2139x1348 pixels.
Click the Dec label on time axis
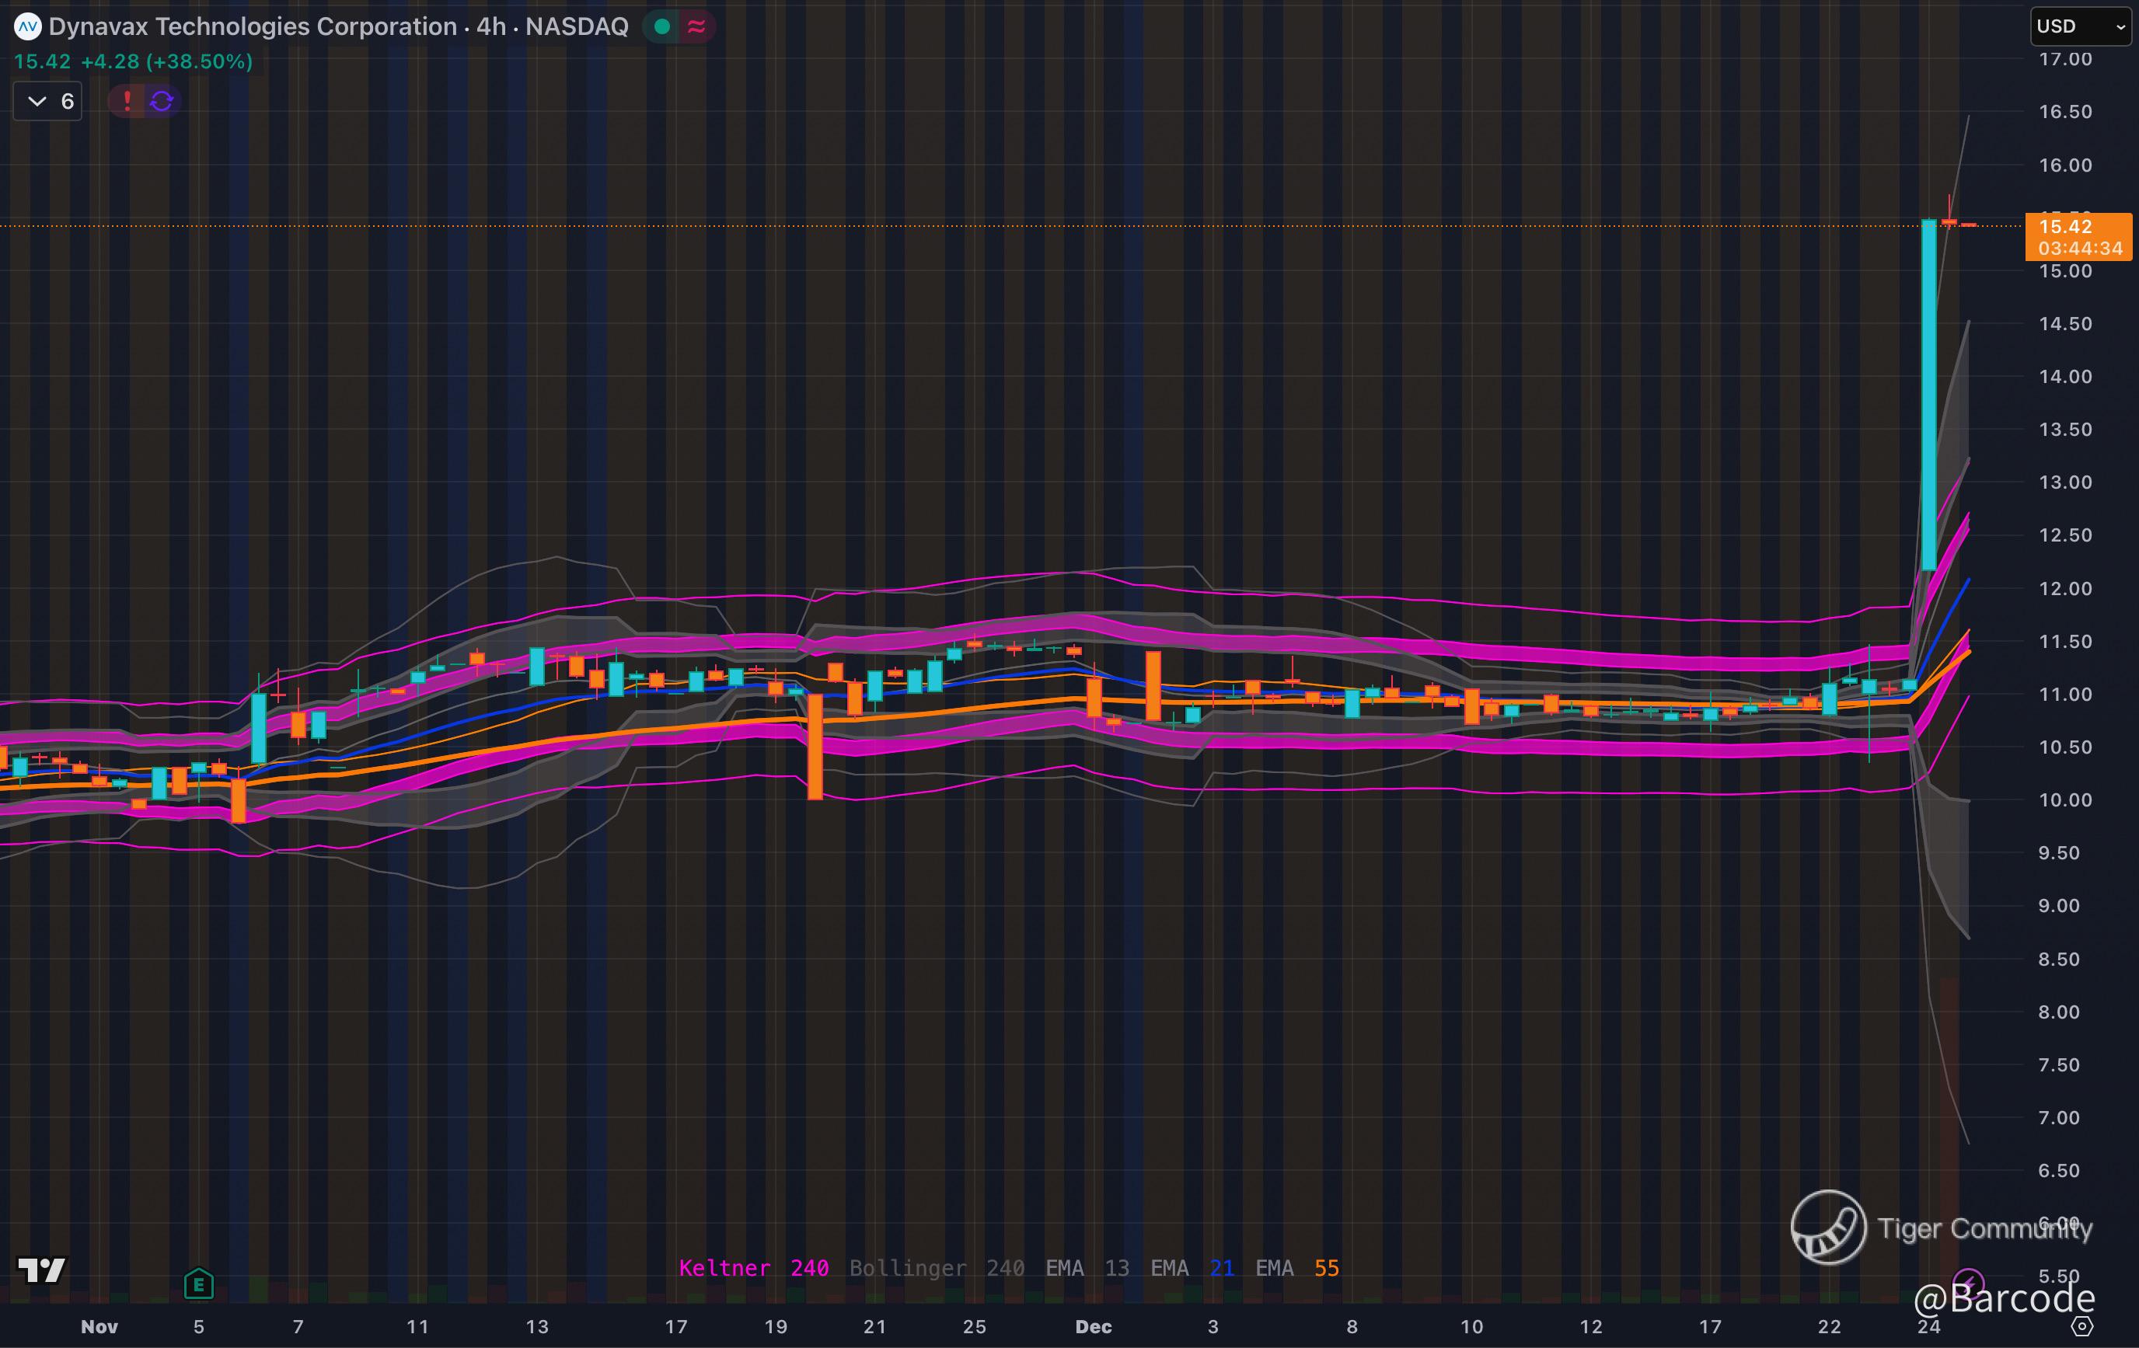click(x=1093, y=1327)
